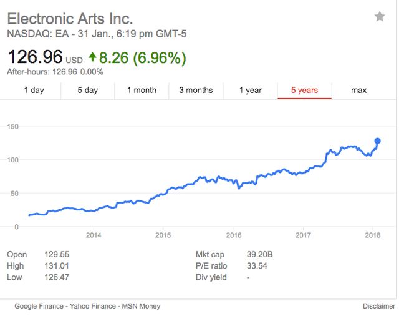Open the Google Finance link
The height and width of the screenshot is (316, 399).
[39, 306]
